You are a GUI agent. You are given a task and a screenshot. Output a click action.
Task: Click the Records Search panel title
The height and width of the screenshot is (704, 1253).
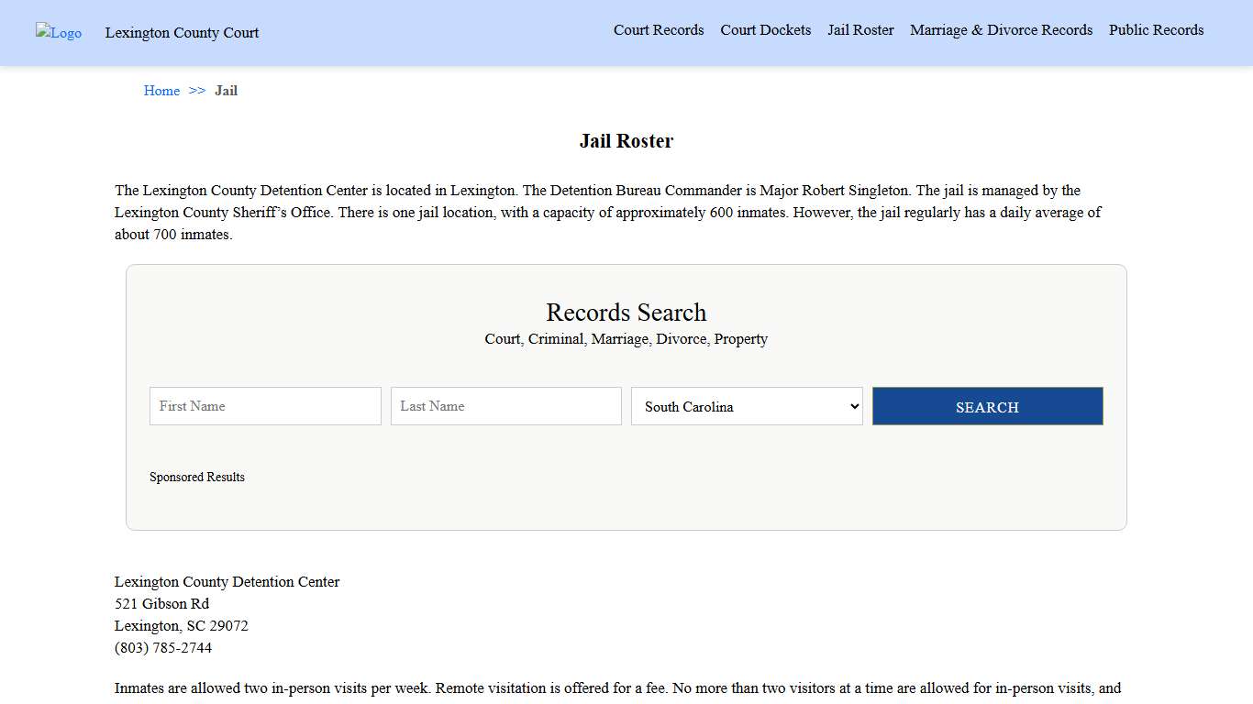[x=626, y=312]
